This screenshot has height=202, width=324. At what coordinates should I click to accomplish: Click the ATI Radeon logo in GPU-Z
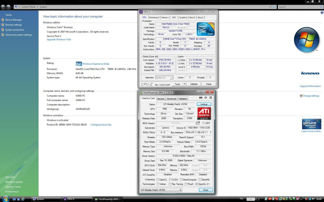204,114
